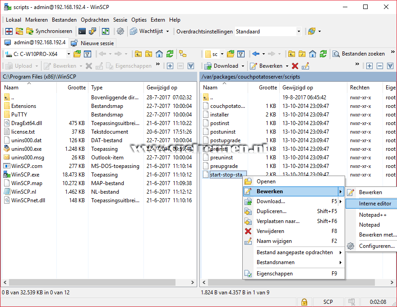The height and width of the screenshot is (307, 397).
Task: Choose Notepad in Bewerken submenu
Action: [371, 225]
